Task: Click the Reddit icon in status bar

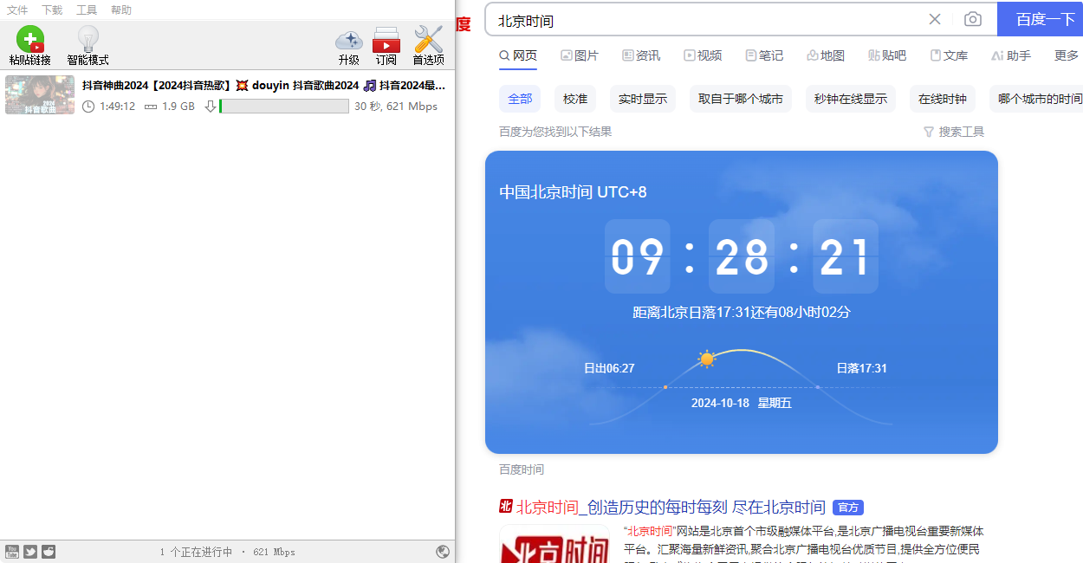Action: (49, 552)
